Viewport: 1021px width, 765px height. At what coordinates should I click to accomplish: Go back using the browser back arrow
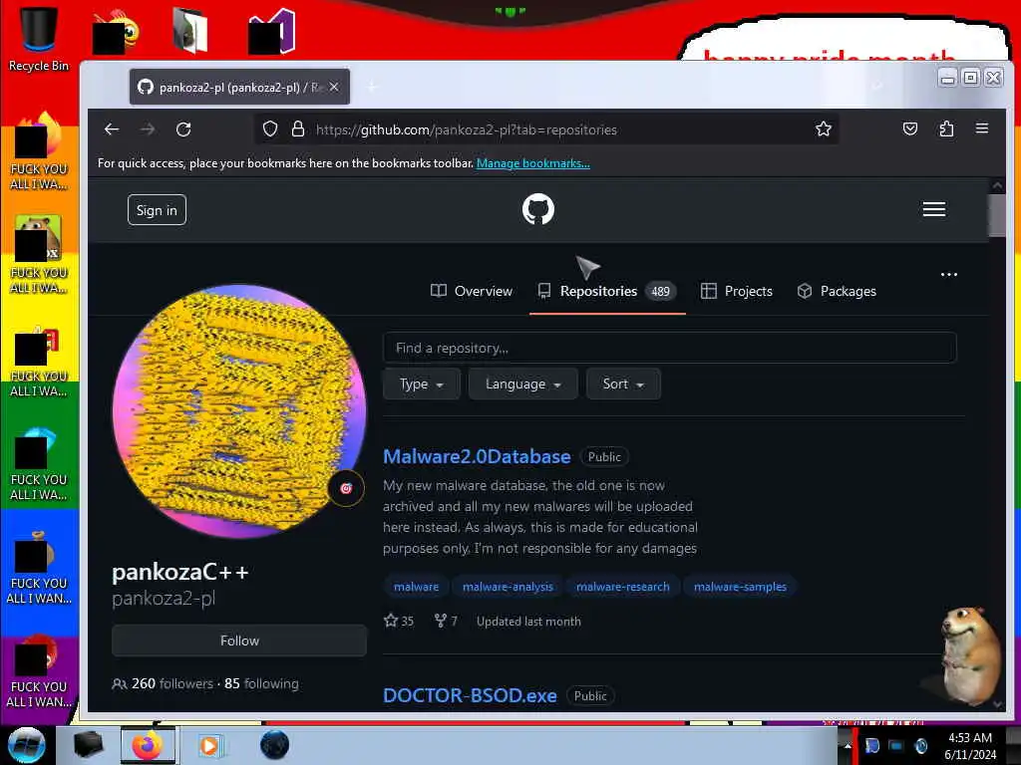(112, 129)
